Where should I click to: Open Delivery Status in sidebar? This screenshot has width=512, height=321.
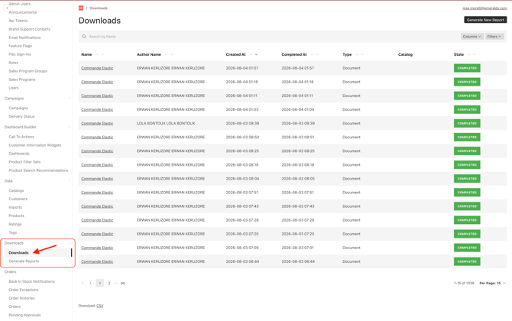pos(21,117)
